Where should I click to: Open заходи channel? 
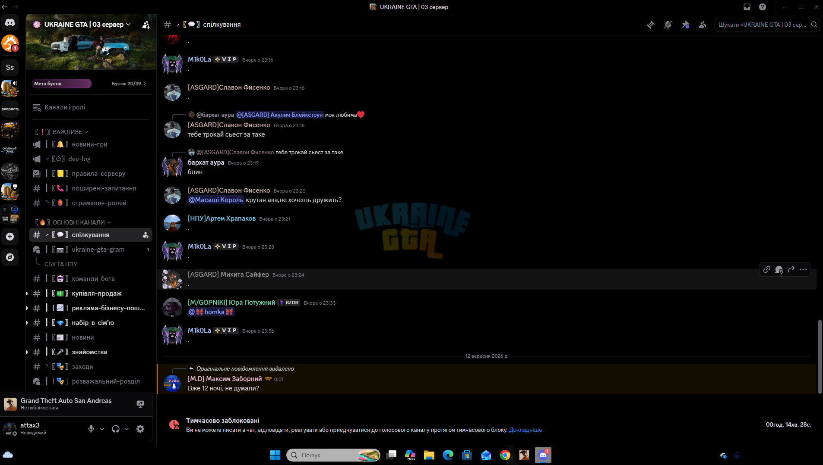click(91, 367)
